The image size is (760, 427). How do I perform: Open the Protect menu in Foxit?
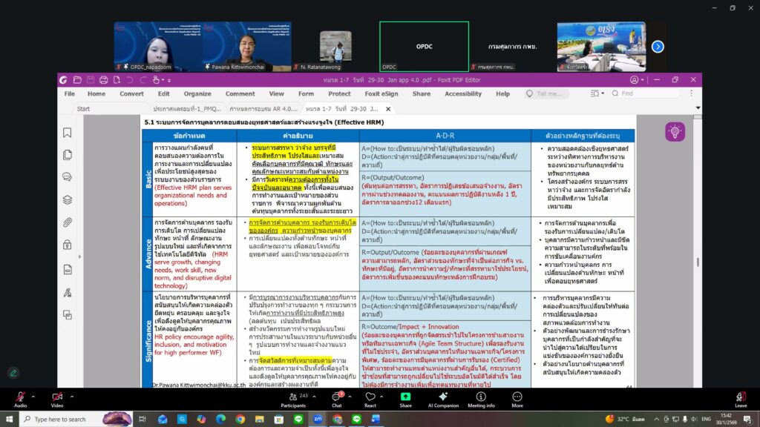(x=339, y=94)
